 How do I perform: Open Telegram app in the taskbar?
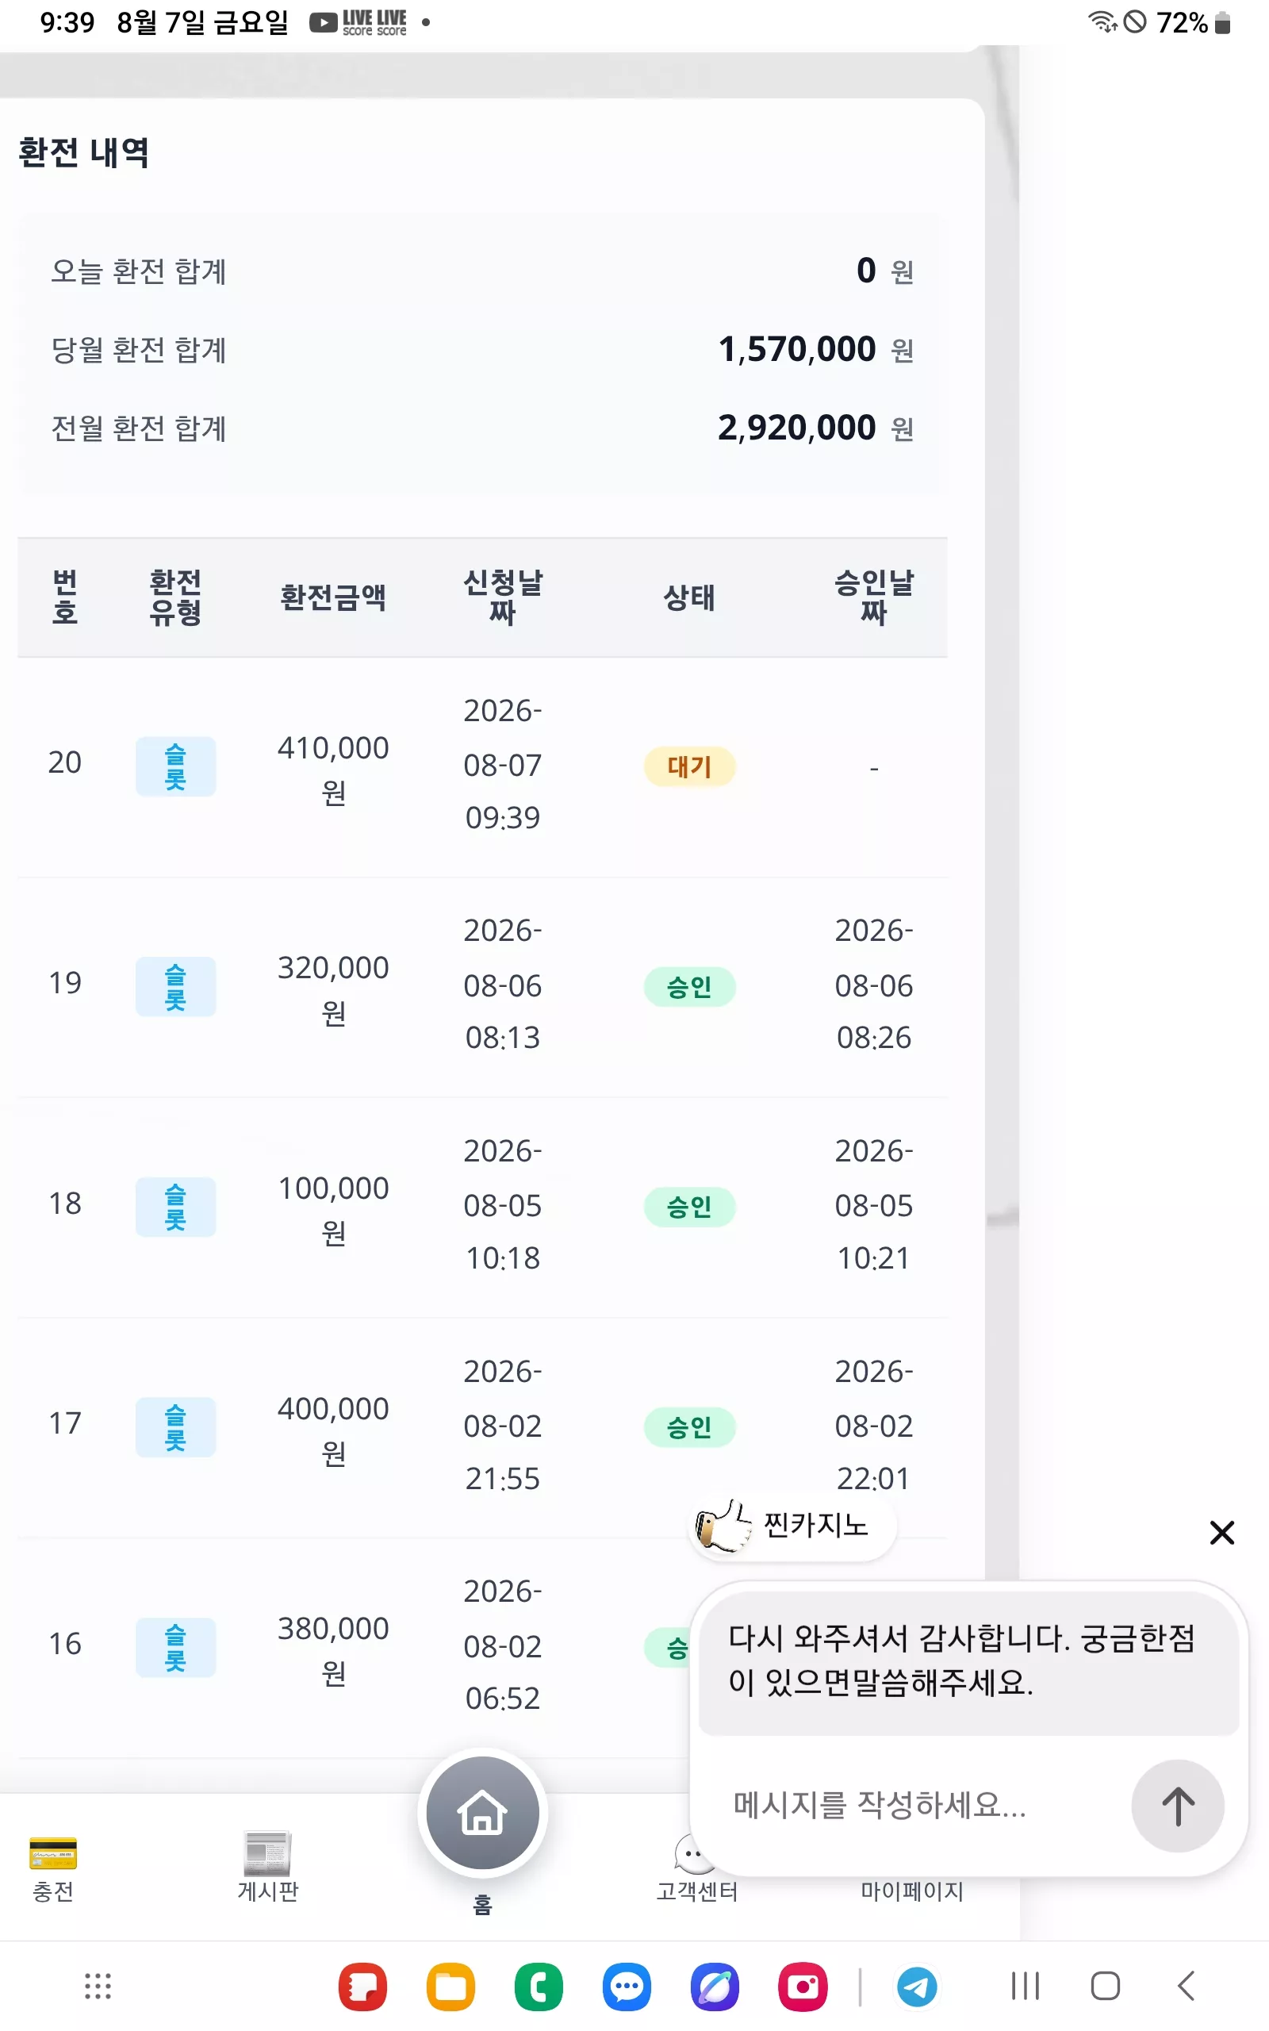click(x=917, y=1987)
